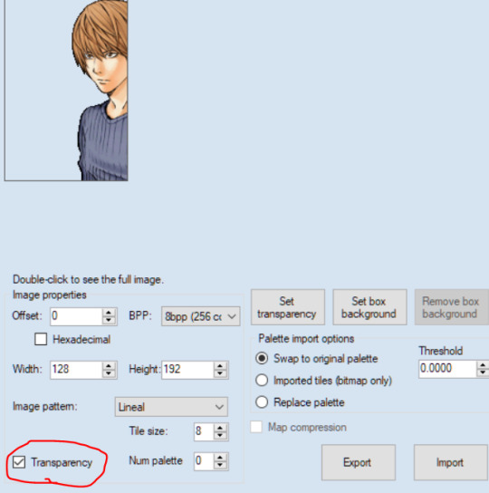Choose the Replace palette radio button
Screen dimensions: 489x493
click(262, 402)
